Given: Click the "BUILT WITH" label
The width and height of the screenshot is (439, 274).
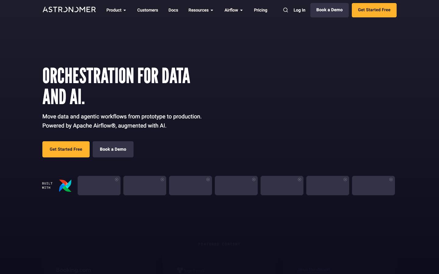Looking at the screenshot, I should pyautogui.click(x=47, y=186).
